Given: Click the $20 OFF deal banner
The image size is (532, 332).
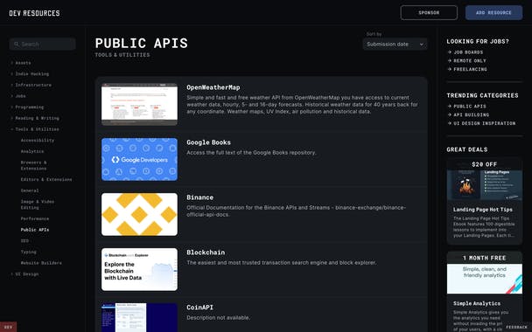Looking at the screenshot, I should [485, 164].
